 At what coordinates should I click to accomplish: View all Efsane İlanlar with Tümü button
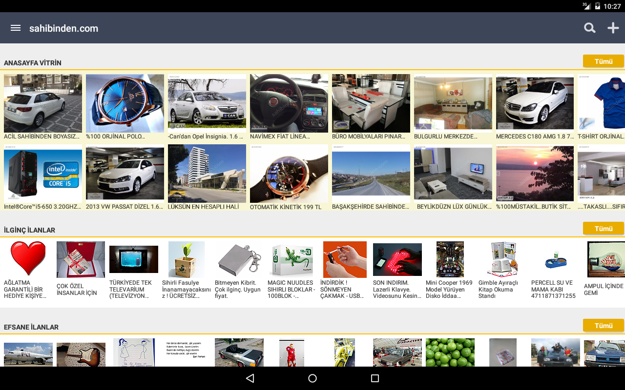click(604, 326)
